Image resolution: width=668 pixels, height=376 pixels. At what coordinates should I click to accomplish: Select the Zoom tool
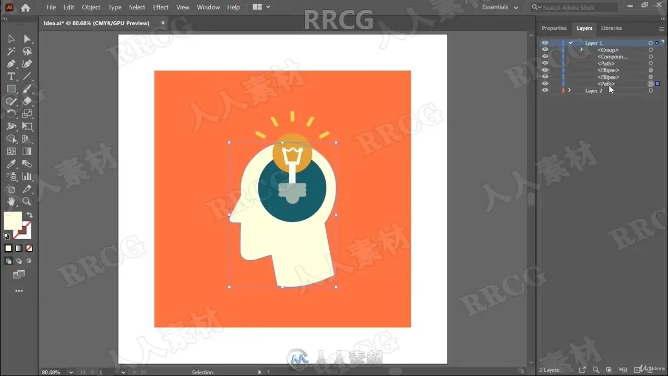[x=27, y=202]
